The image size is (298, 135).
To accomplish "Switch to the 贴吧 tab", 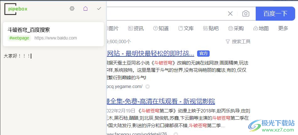I will (211, 29).
